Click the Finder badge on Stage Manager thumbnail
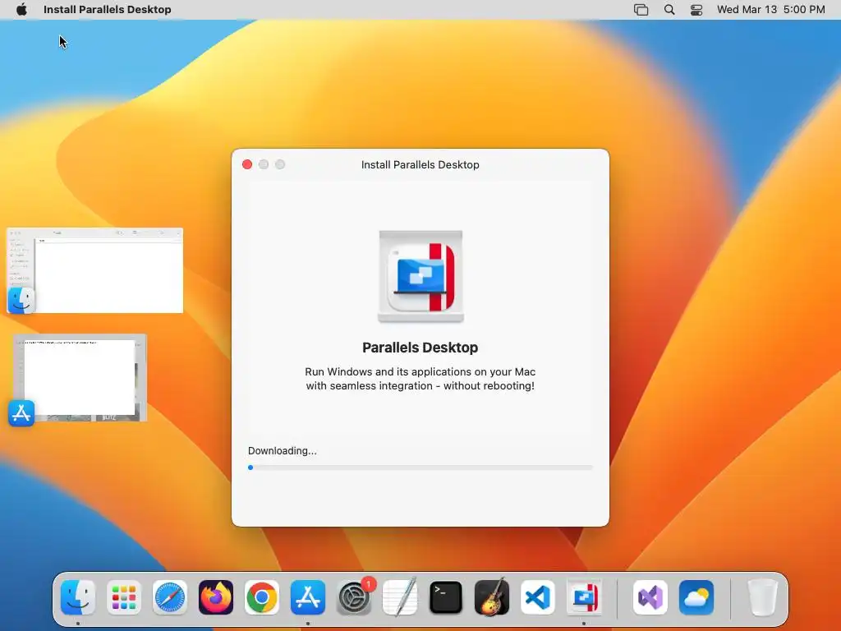Viewport: 841px width, 631px height. (x=21, y=300)
